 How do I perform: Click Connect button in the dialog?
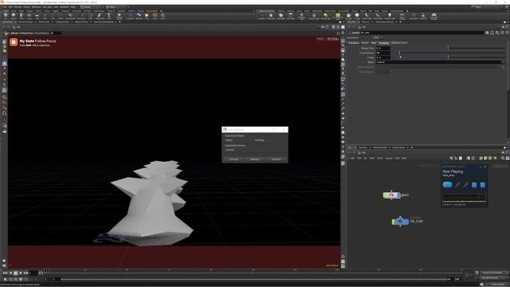click(233, 159)
